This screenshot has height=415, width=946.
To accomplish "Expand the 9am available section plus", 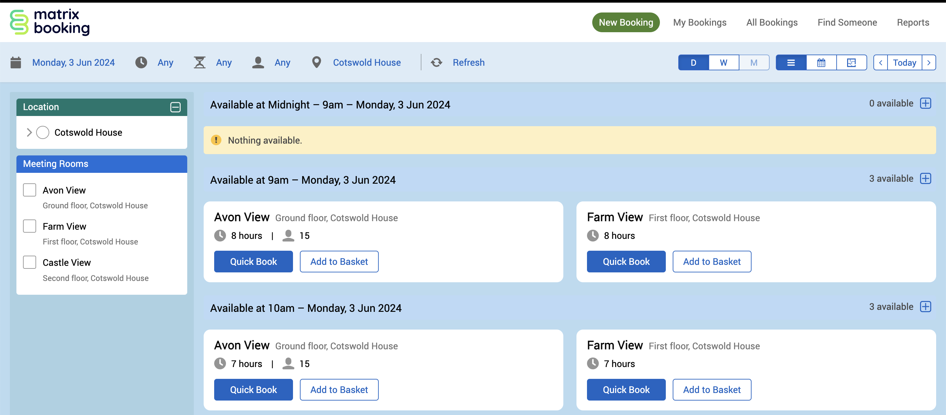I will 925,179.
